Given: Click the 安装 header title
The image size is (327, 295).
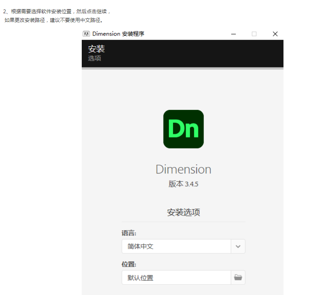Looking at the screenshot, I should (x=97, y=49).
